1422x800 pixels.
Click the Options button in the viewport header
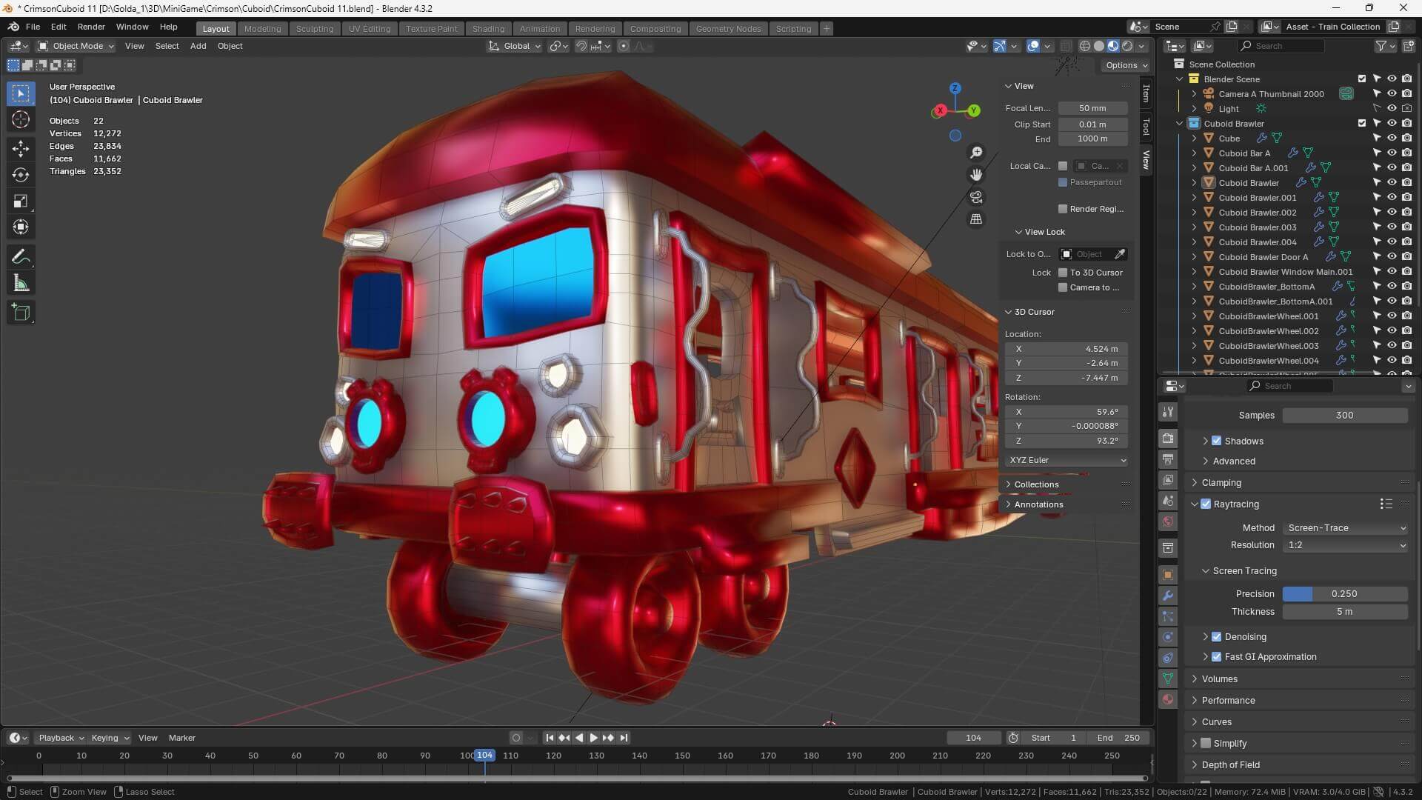point(1124,64)
